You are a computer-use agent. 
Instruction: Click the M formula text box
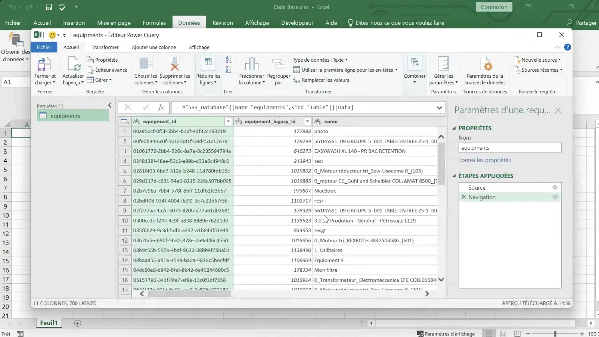pos(304,107)
